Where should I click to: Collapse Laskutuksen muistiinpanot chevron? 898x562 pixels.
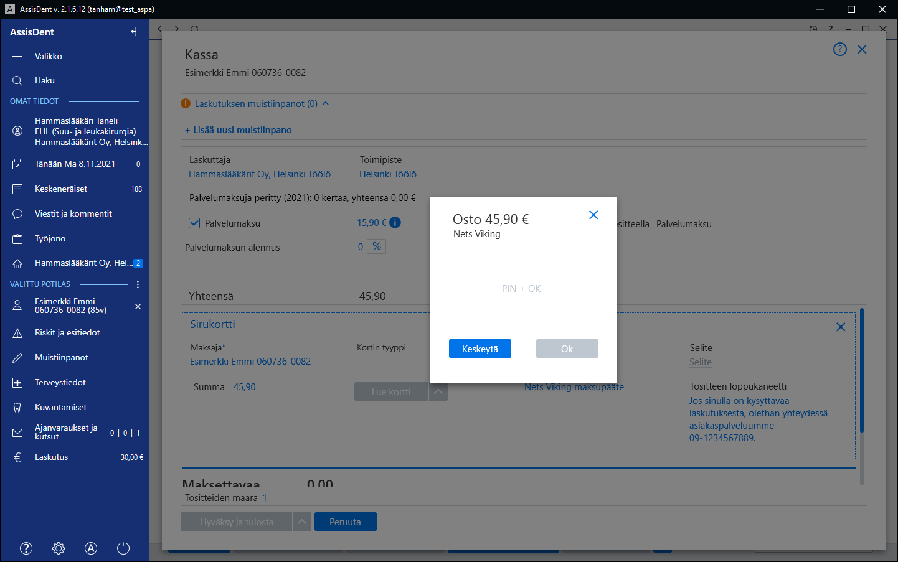point(326,103)
